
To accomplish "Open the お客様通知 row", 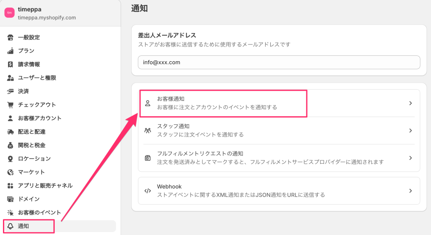I will (x=279, y=103).
